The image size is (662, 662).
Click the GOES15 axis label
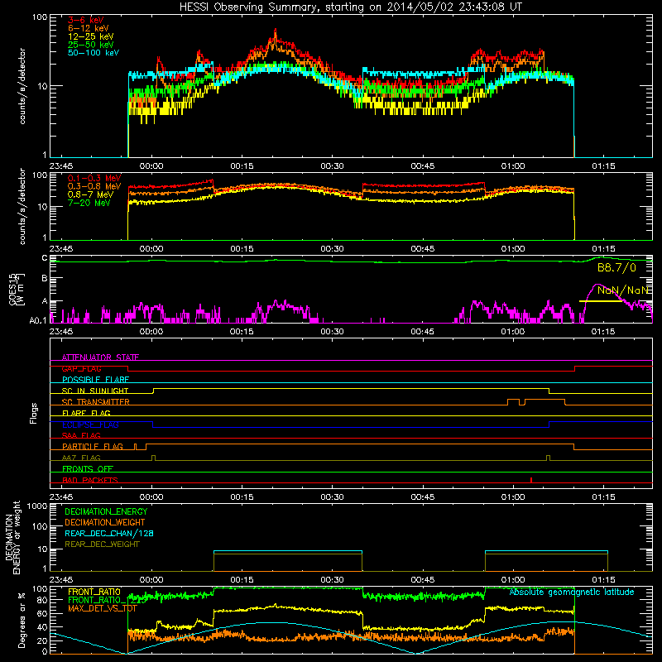tap(17, 290)
